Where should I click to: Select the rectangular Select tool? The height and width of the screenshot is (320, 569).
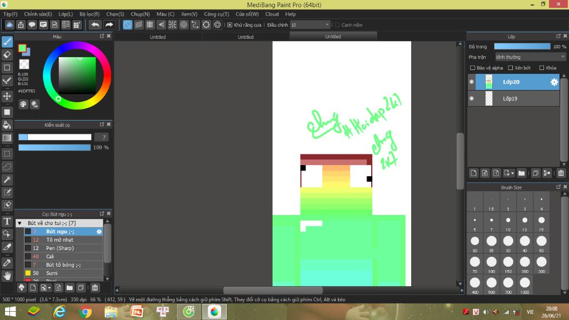(7, 154)
